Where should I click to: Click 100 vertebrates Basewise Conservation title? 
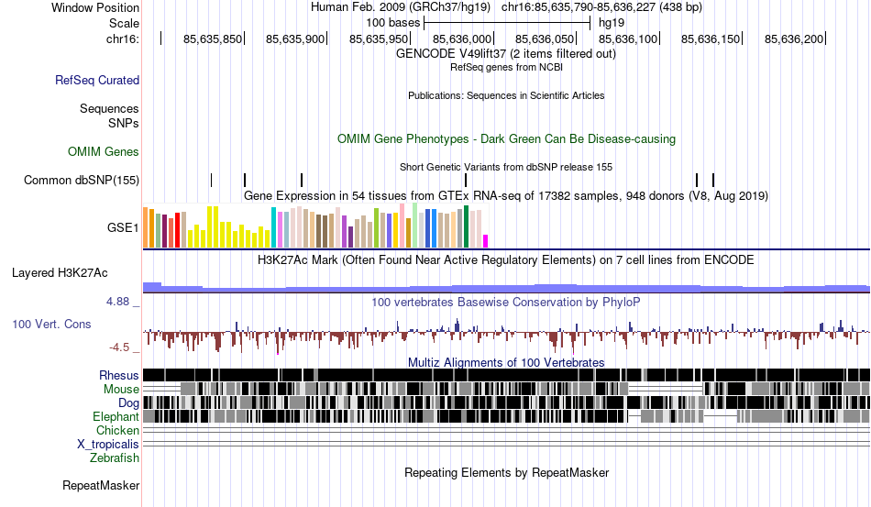click(506, 302)
